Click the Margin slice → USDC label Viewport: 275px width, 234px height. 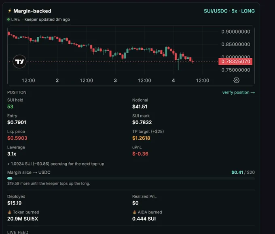click(29, 172)
